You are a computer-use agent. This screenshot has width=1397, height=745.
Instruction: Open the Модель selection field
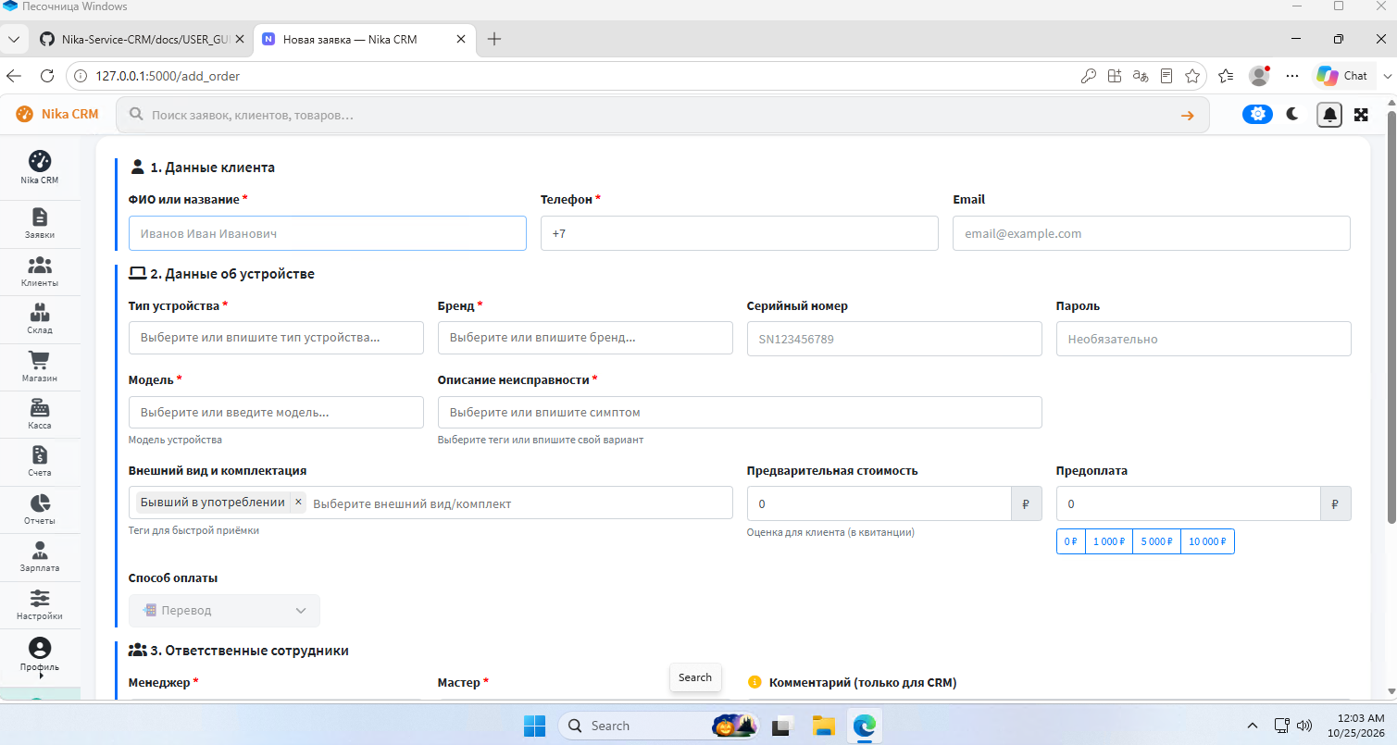tap(276, 412)
